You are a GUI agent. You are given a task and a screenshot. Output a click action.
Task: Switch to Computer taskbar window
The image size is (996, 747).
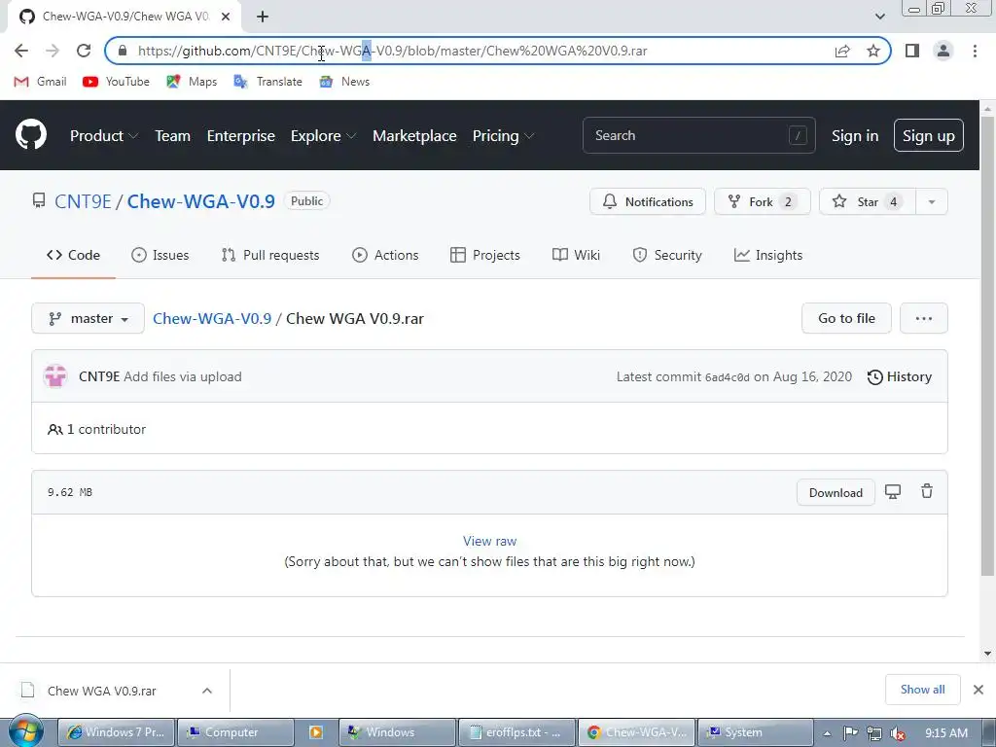coord(235,732)
